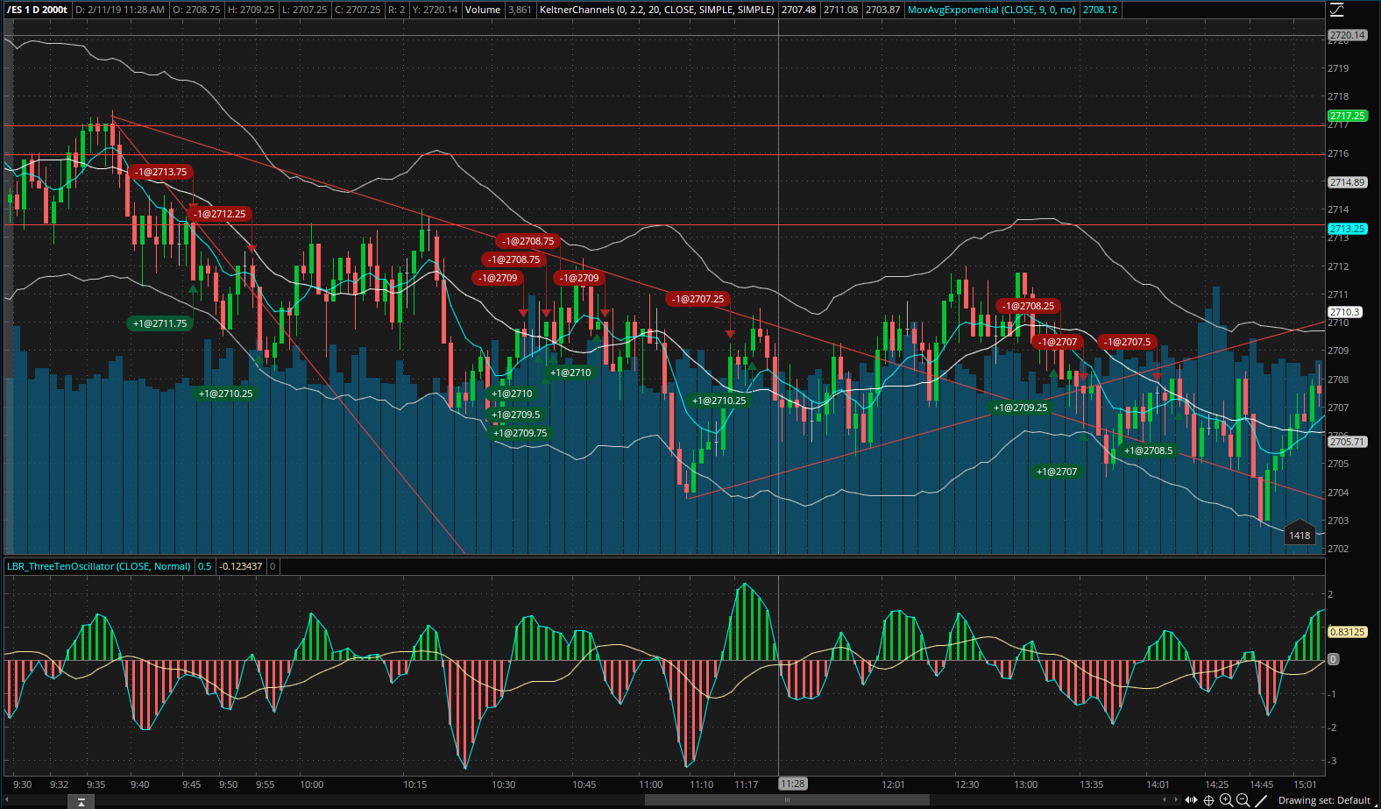
Task: Select the -1@2713.75 sell order bubble
Action: 161,172
